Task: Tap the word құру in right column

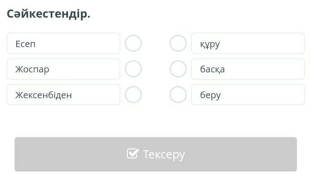Action: click(x=210, y=44)
